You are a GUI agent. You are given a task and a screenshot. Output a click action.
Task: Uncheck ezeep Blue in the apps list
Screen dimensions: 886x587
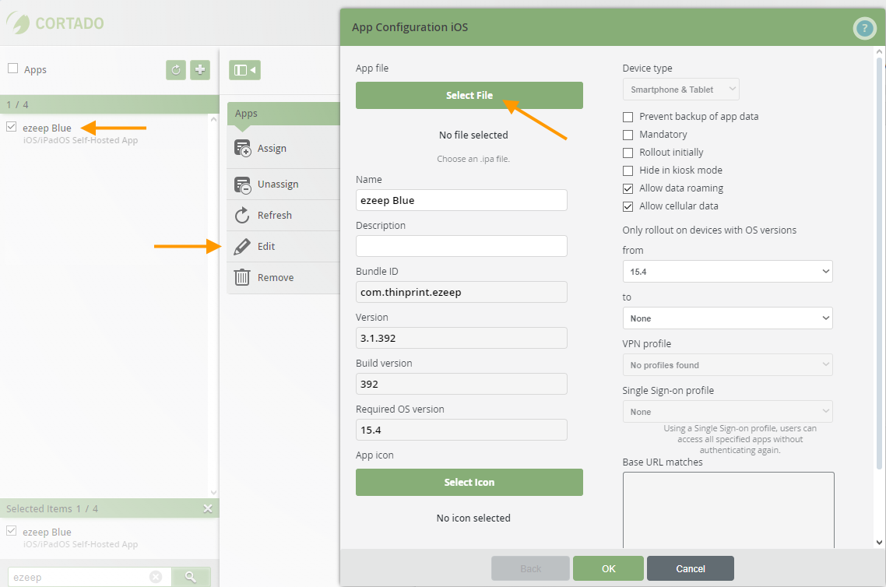pyautogui.click(x=12, y=127)
